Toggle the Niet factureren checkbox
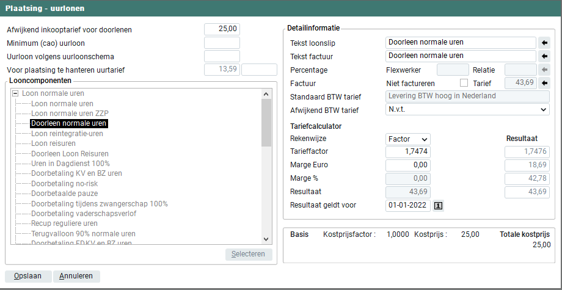 [x=464, y=83]
